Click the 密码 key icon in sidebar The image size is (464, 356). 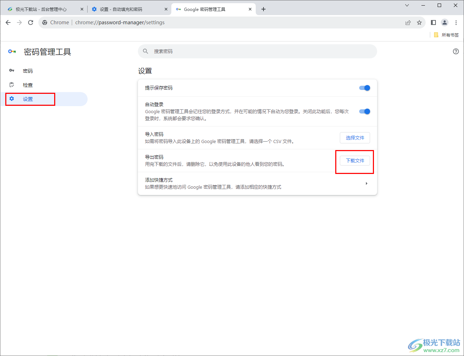12,71
